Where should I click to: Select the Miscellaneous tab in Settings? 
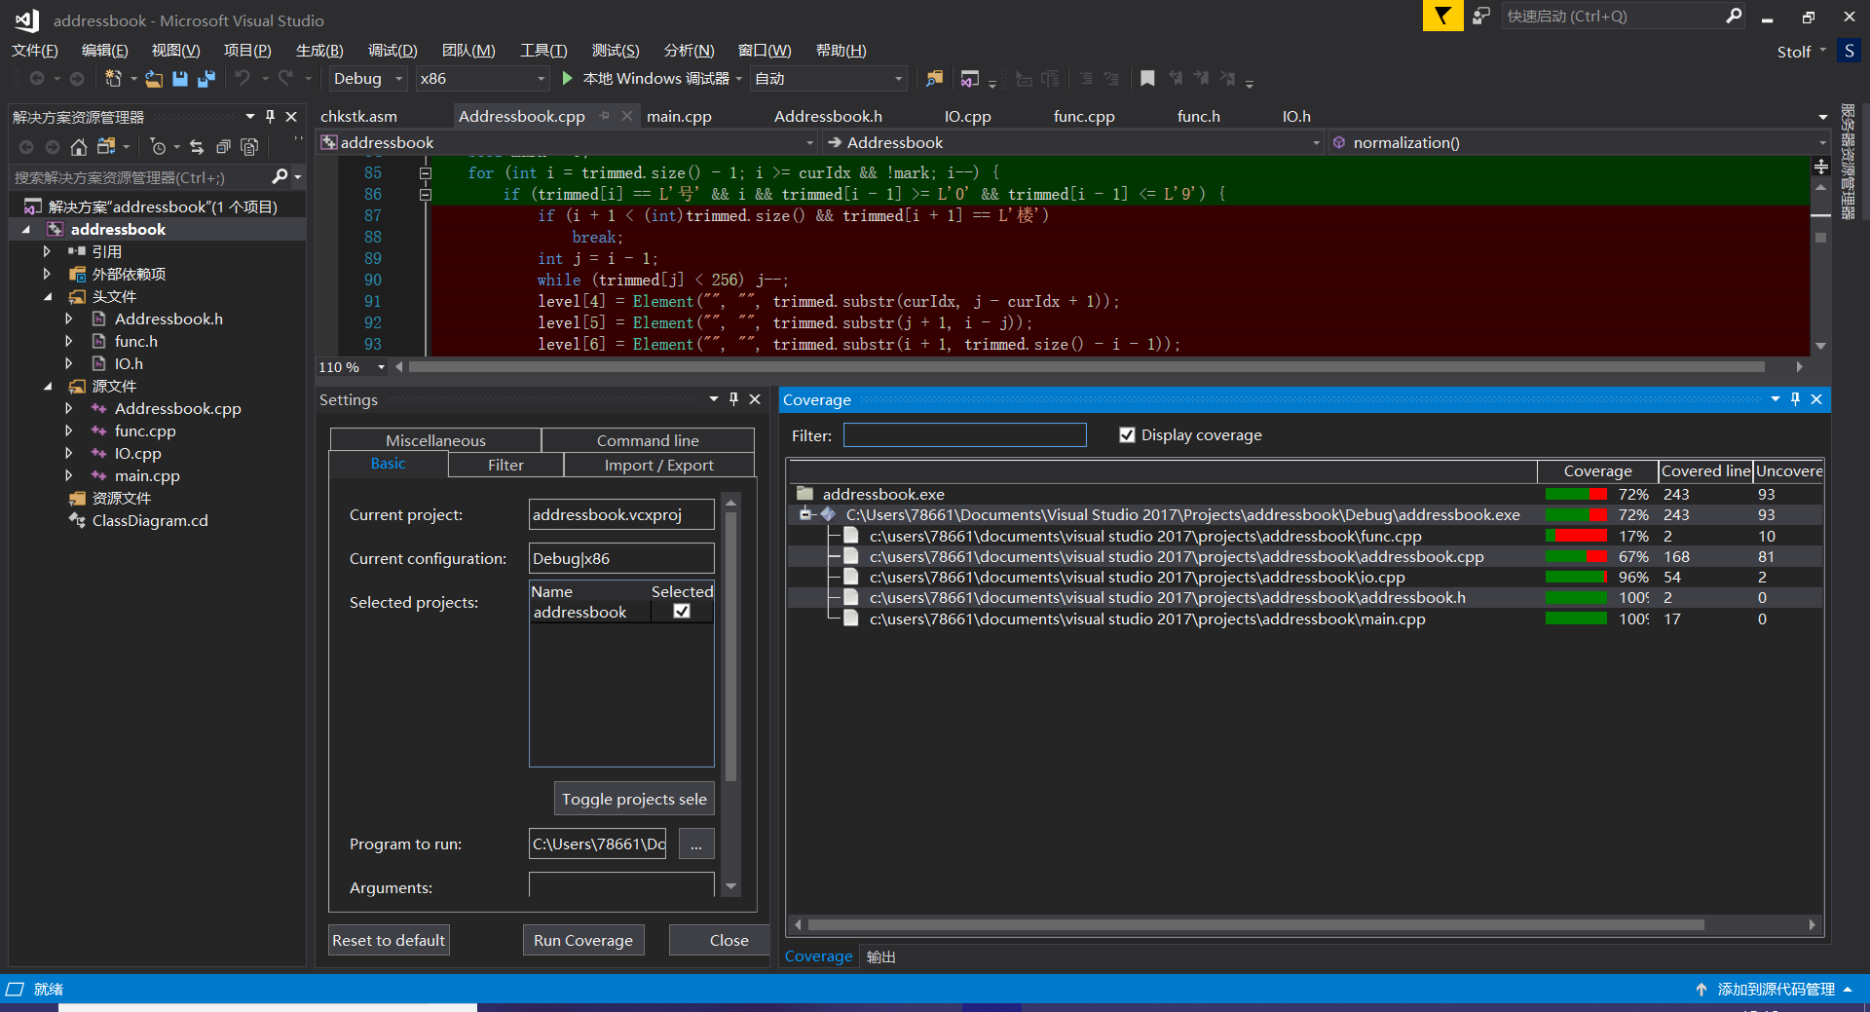click(435, 440)
